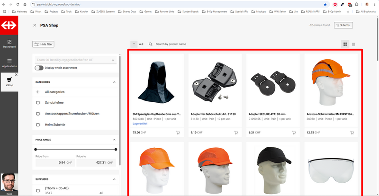379x196 pixels.
Task: Toggle Display whole assortment switch
Action: pos(39,68)
